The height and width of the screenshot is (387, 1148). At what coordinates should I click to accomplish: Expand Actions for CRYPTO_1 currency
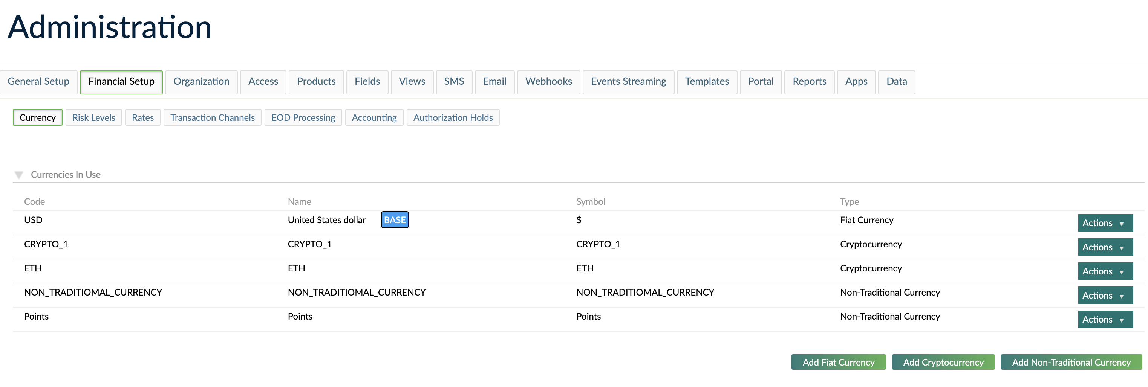click(1105, 247)
